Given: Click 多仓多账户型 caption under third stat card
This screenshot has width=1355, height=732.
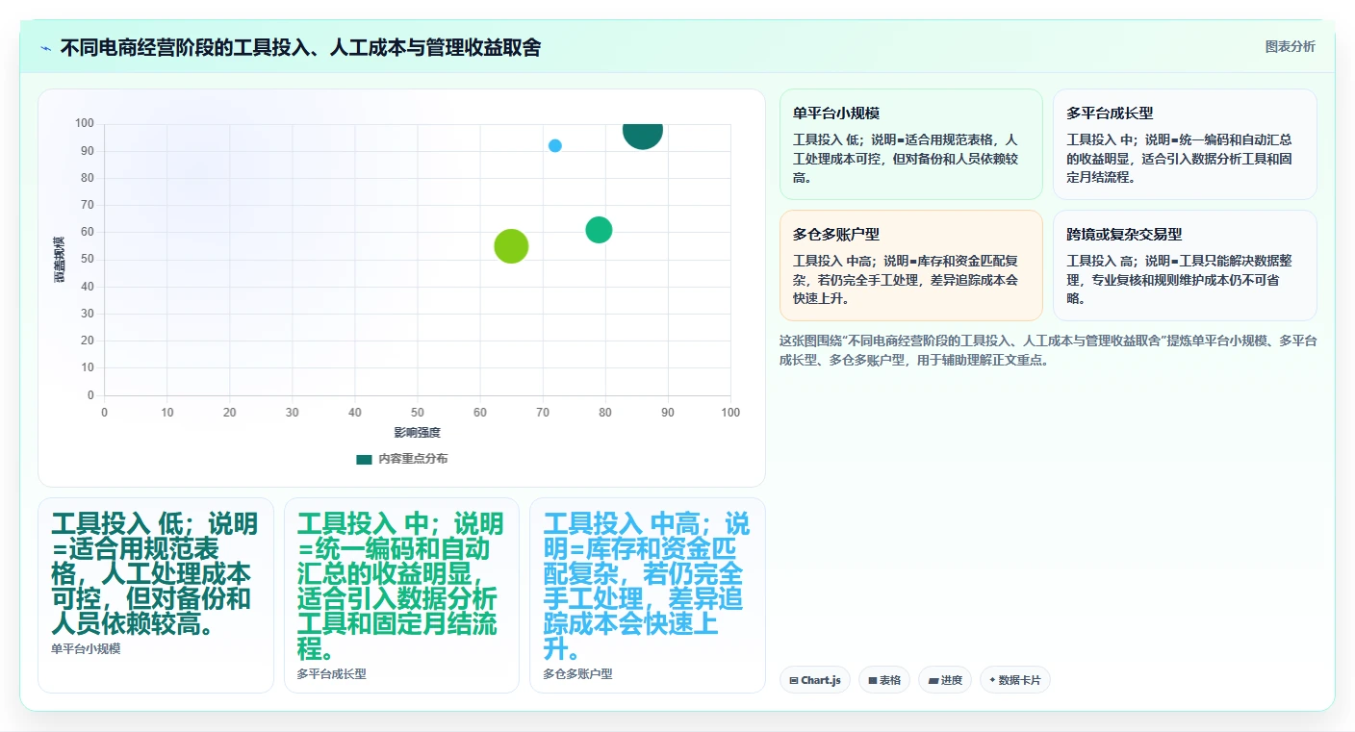Looking at the screenshot, I should tap(577, 674).
